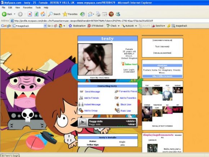Open the View menu
This screenshot has height=157, width=209.
click(x=17, y=8)
